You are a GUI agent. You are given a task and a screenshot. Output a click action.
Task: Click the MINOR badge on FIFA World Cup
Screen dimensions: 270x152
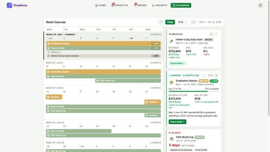tap(199, 137)
